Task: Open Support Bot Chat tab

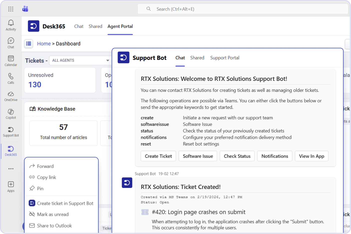Action: pyautogui.click(x=180, y=58)
